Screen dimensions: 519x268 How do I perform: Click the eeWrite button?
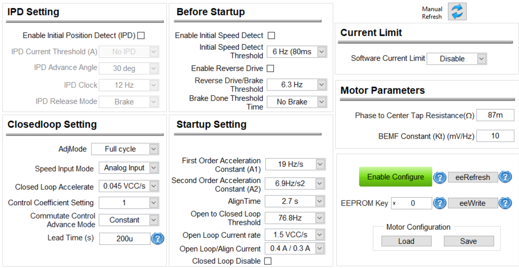pyautogui.click(x=473, y=203)
